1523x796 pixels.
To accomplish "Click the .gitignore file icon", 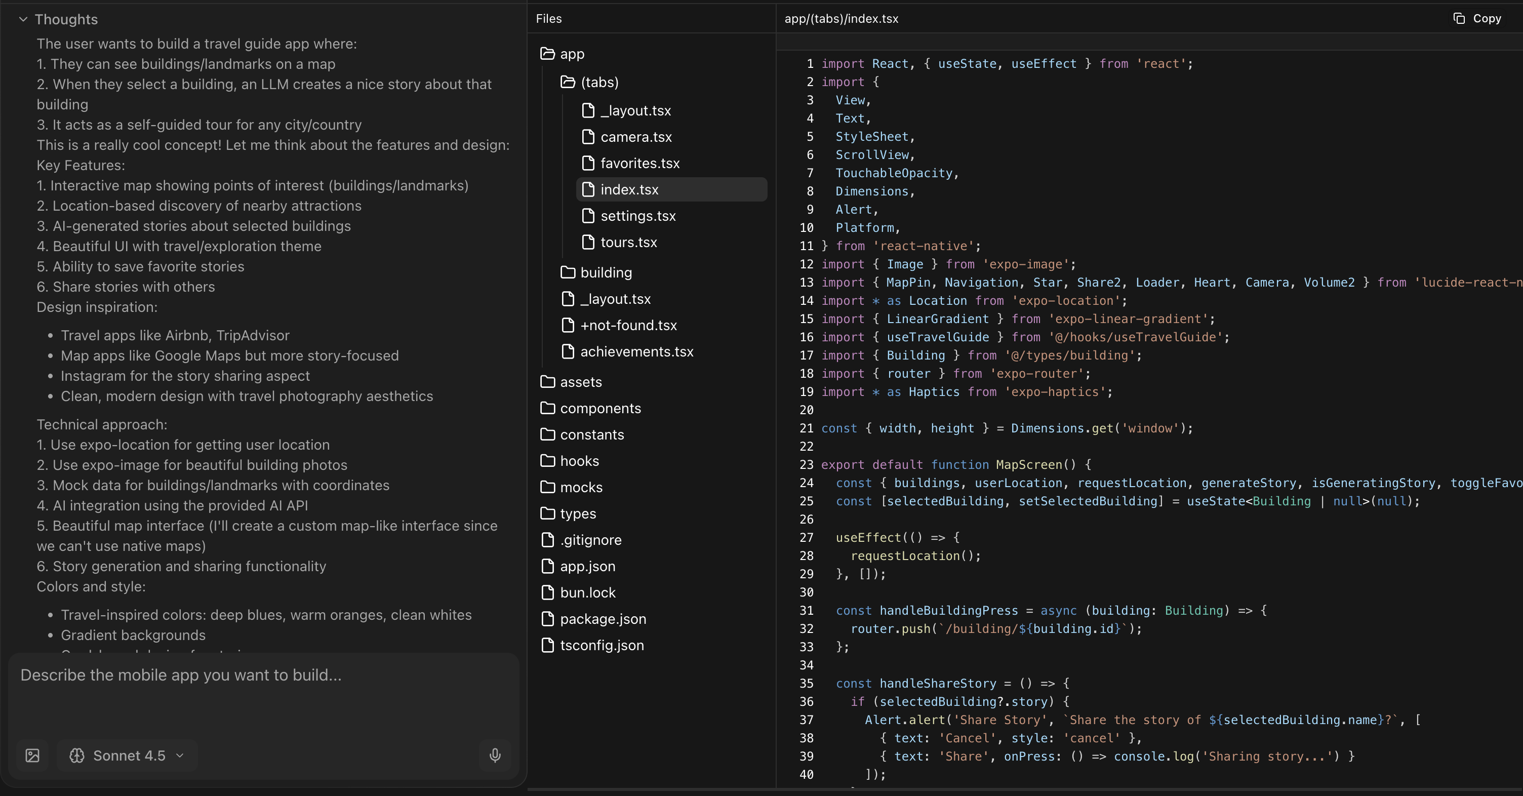I will pos(547,539).
